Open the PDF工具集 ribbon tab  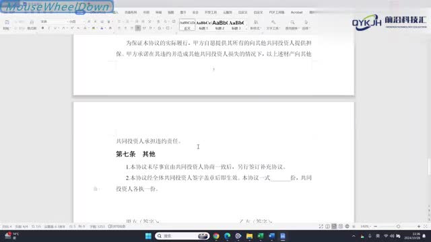coord(277,12)
